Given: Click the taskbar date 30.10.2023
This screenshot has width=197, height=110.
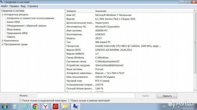Looking at the screenshot, I should pyautogui.click(x=188, y=108).
